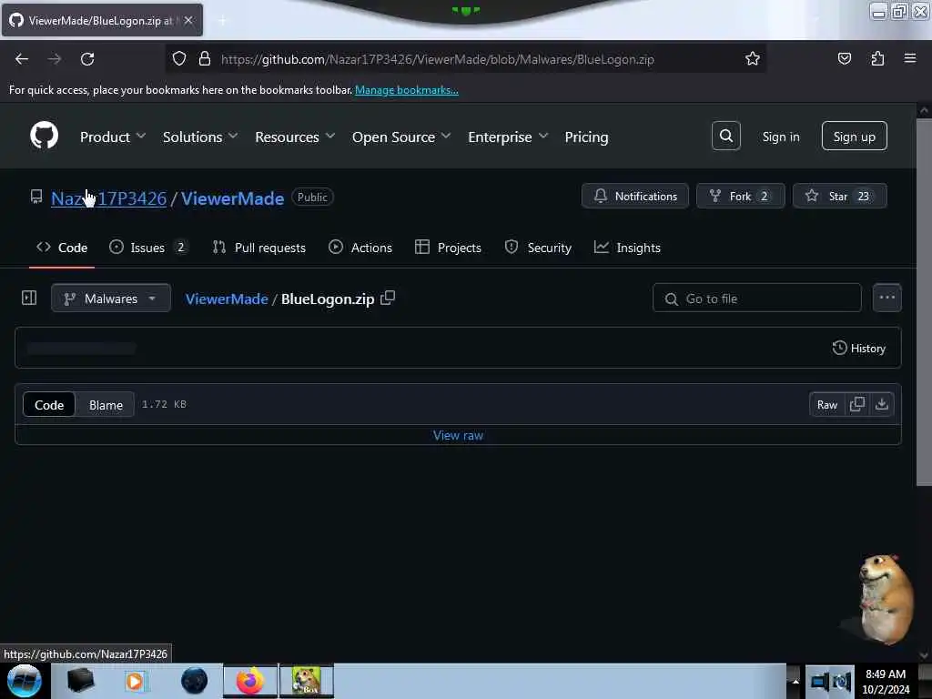This screenshot has width=932, height=699.
Task: Open the Projects tab
Action: (x=448, y=248)
